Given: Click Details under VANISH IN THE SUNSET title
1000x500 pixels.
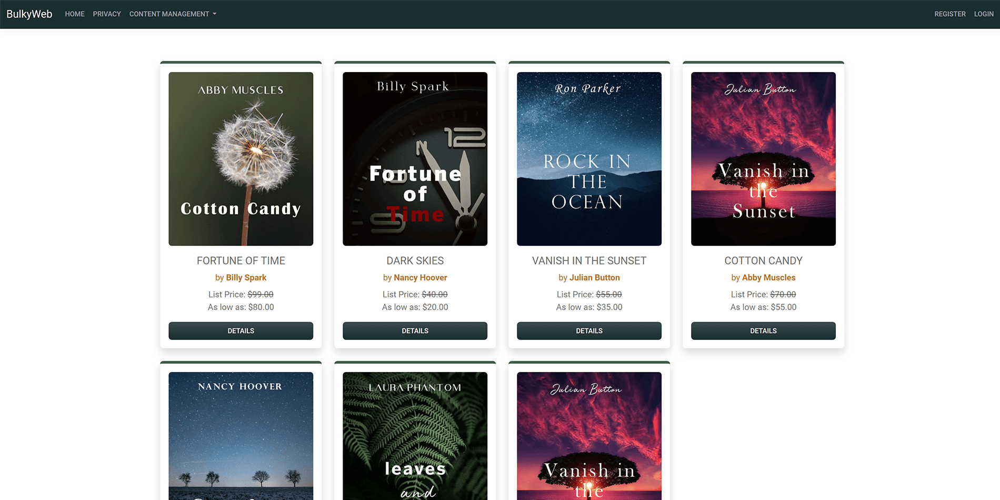Looking at the screenshot, I should tap(589, 331).
